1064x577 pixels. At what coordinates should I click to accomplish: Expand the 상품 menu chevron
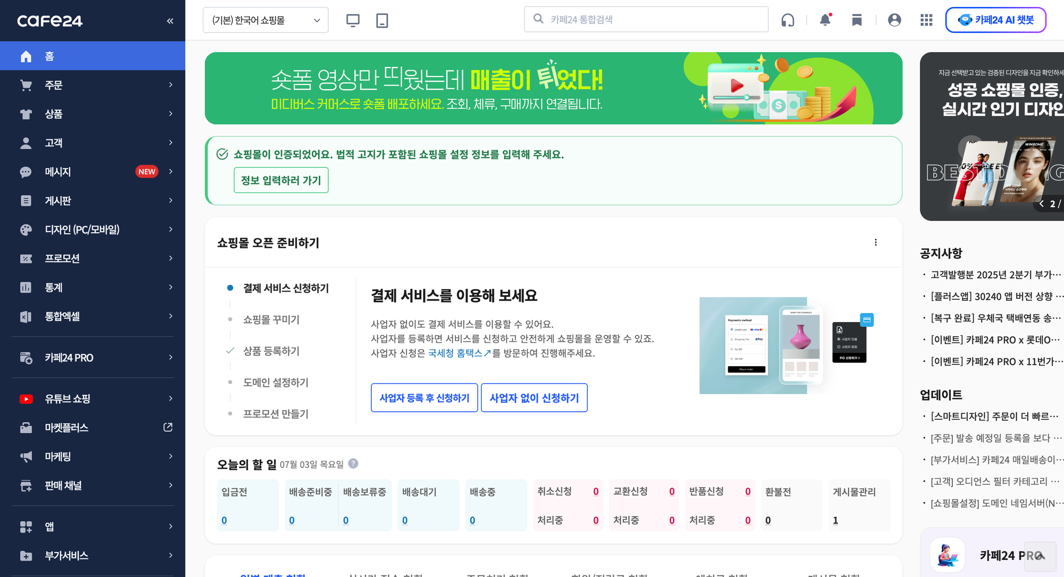171,114
